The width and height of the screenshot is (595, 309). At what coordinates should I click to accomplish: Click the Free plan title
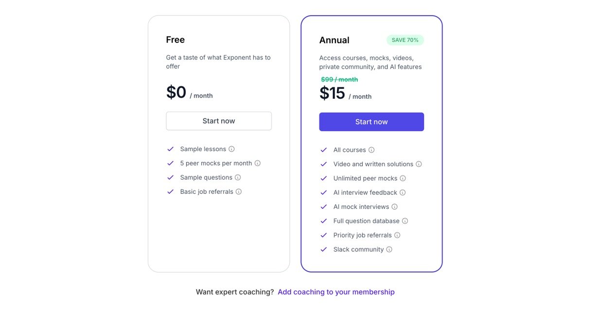[x=175, y=40]
